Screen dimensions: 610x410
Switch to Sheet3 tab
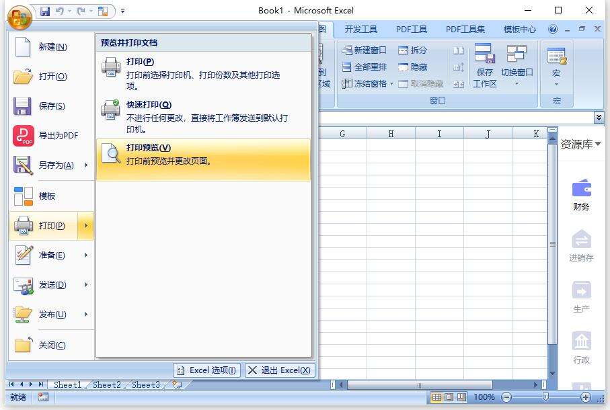[x=145, y=384]
